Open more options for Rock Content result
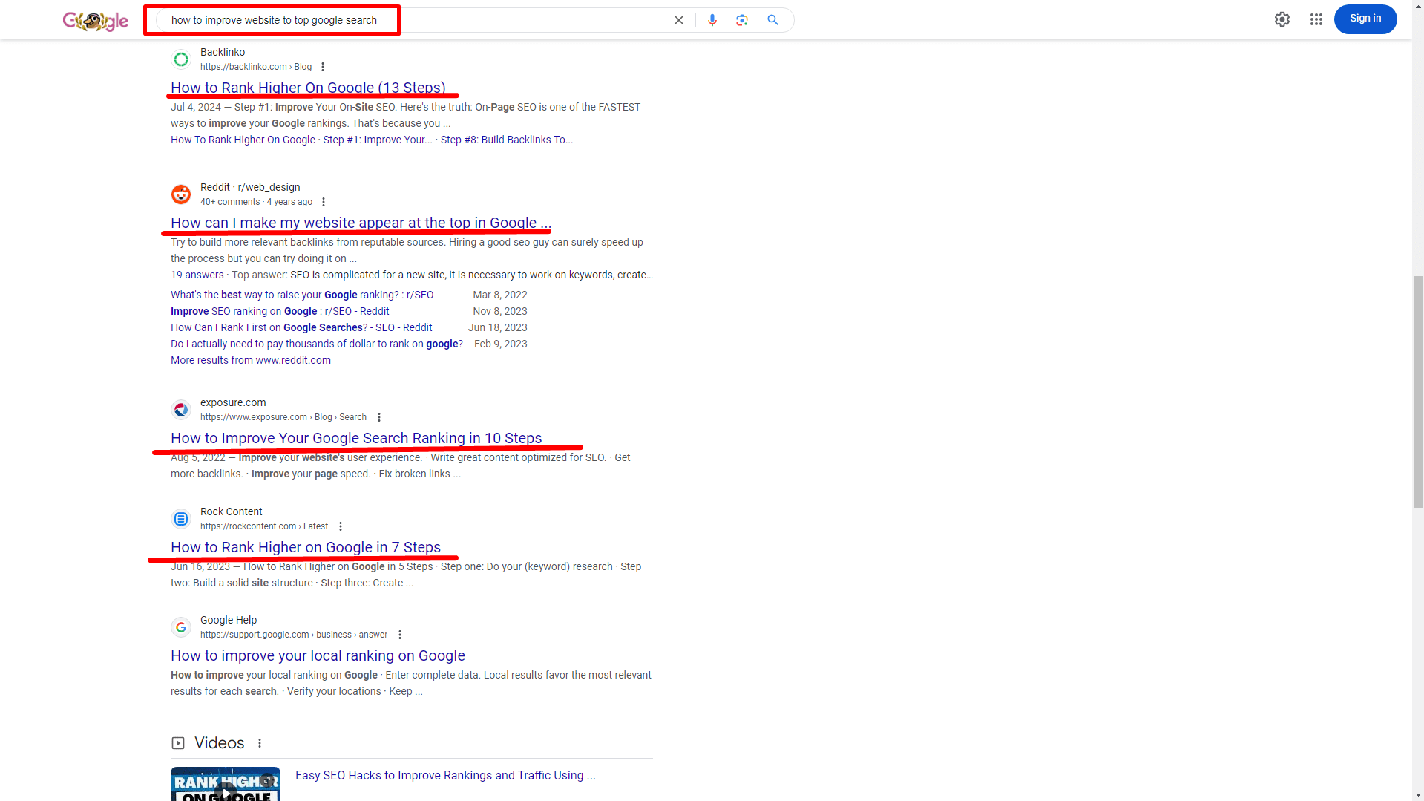 (x=341, y=526)
